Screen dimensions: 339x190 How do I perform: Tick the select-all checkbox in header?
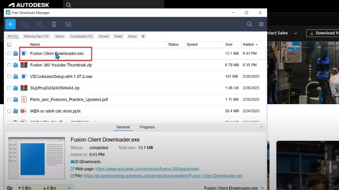click(9, 44)
